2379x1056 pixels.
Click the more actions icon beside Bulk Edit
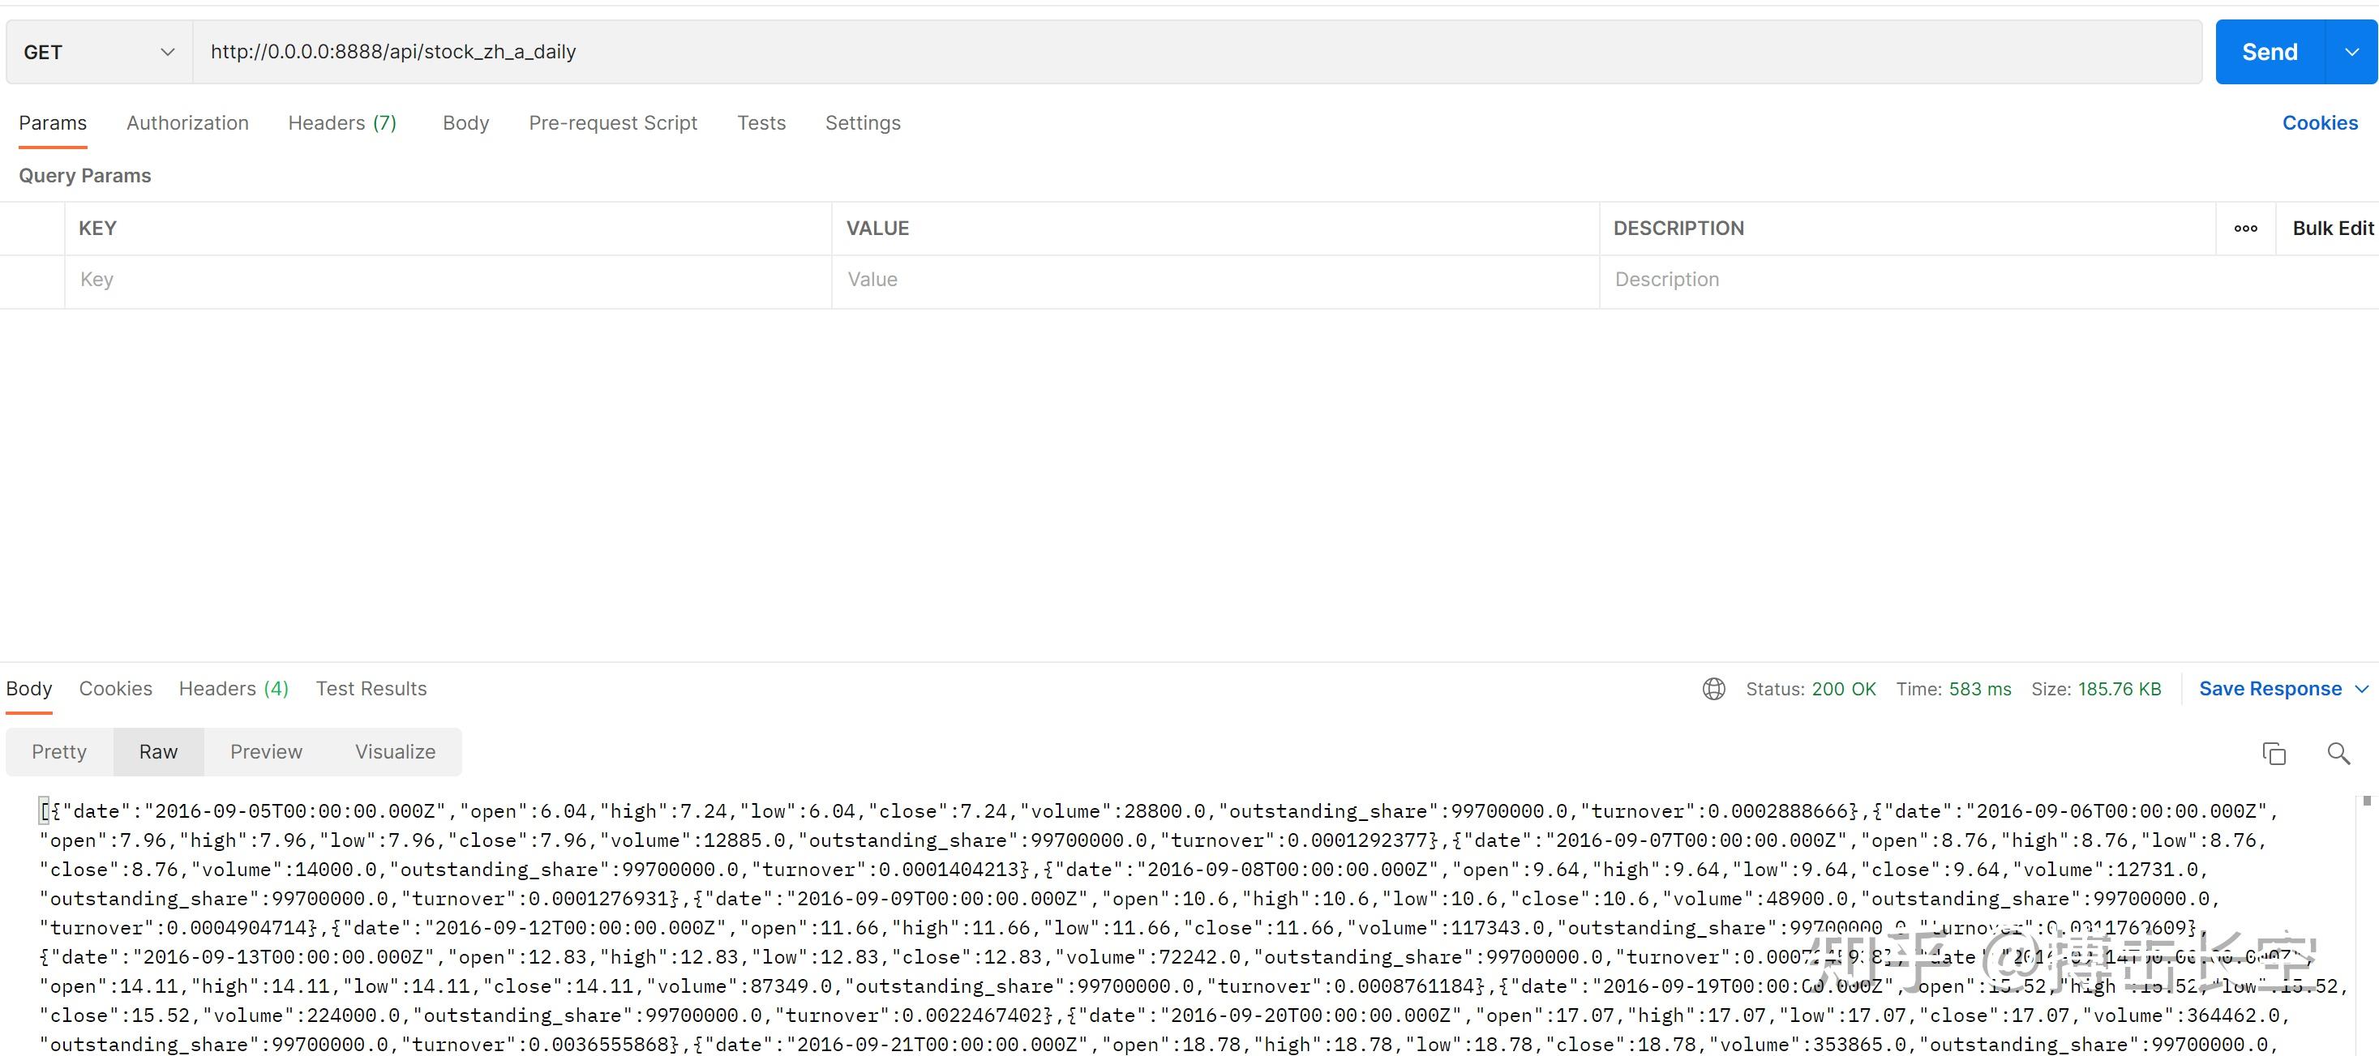pos(2246,228)
